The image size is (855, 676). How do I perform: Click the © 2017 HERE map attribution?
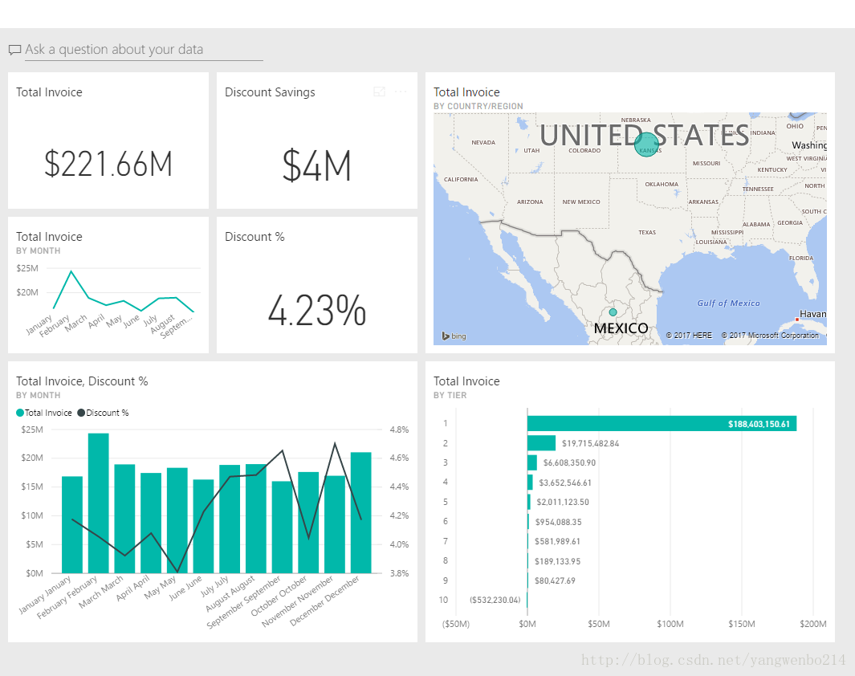coord(689,336)
